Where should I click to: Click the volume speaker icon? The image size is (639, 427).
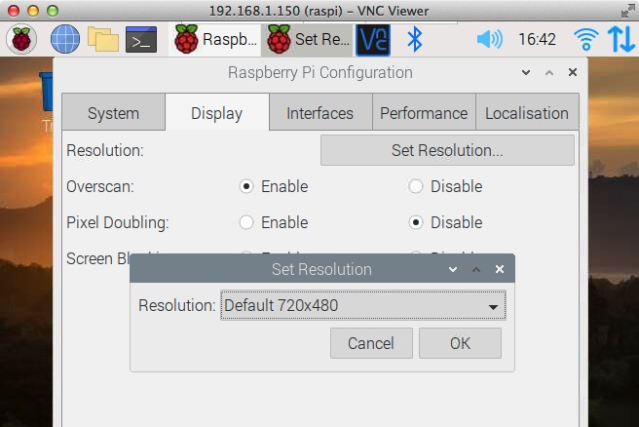point(488,39)
